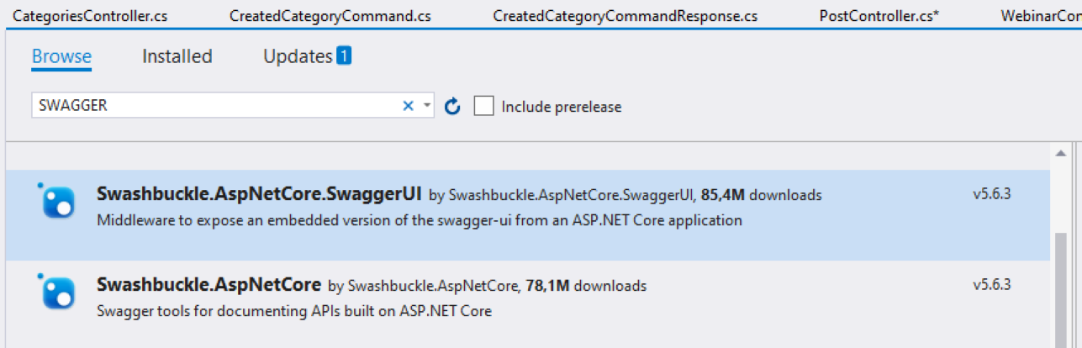
Task: Open the Updates tab
Action: 298,56
